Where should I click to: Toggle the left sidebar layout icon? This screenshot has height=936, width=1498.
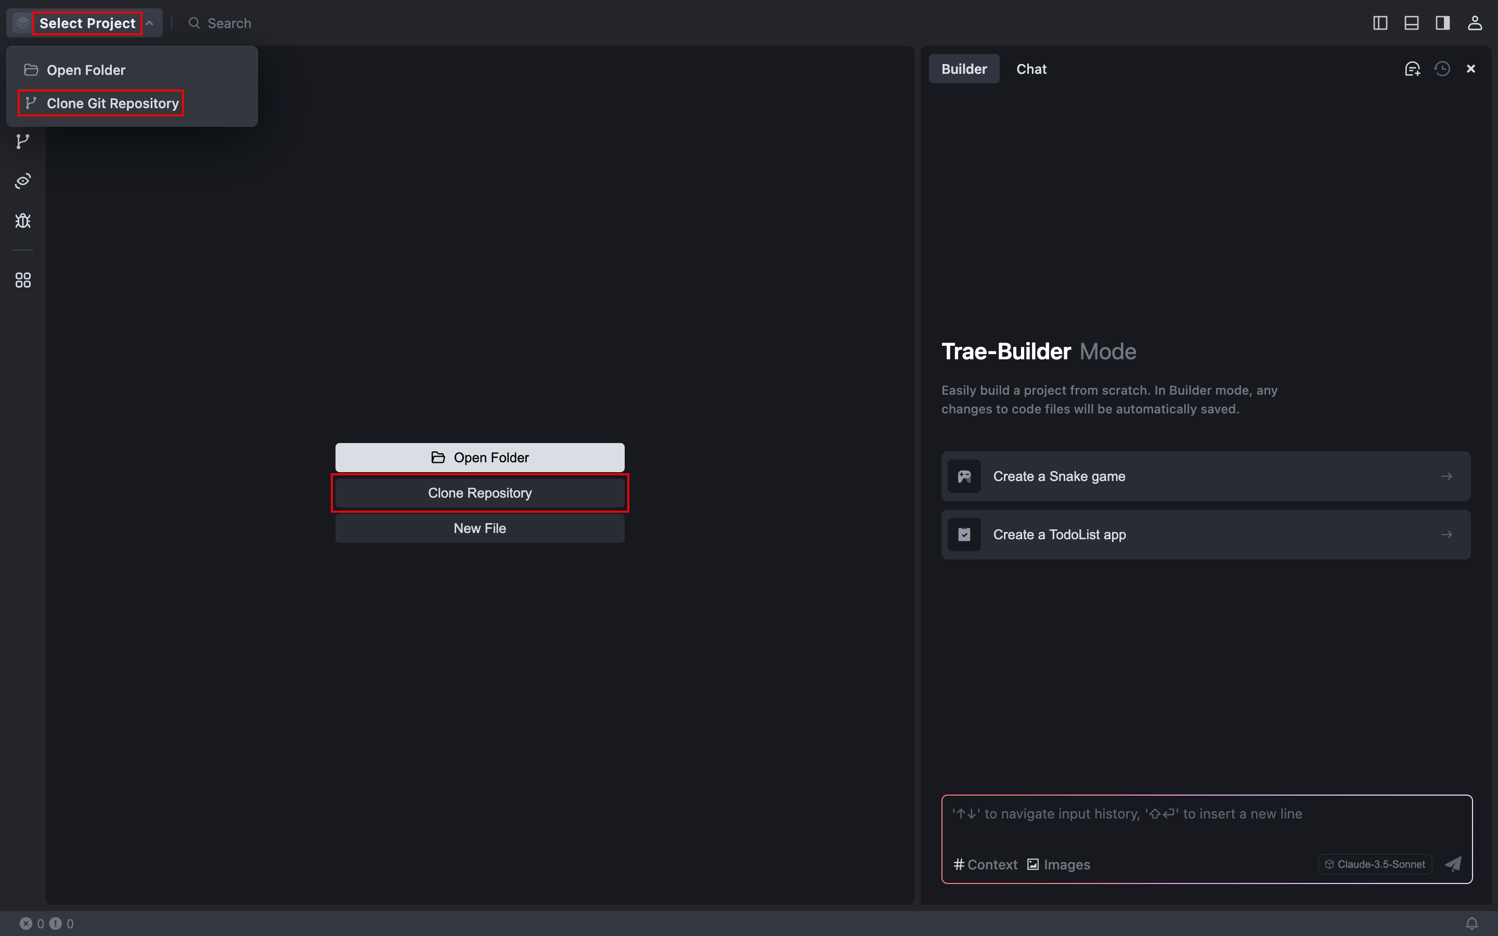[x=1380, y=23]
